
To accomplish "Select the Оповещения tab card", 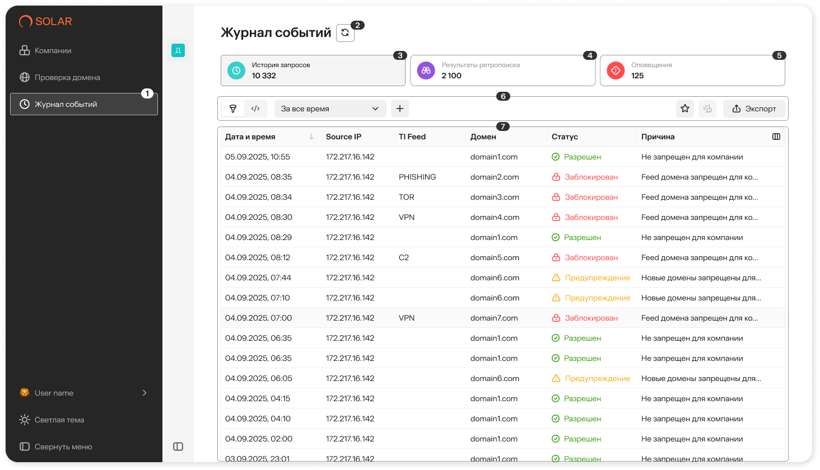I will point(692,70).
